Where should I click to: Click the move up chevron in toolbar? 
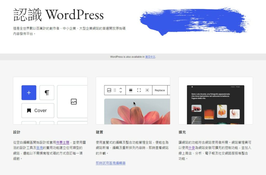click(121, 89)
